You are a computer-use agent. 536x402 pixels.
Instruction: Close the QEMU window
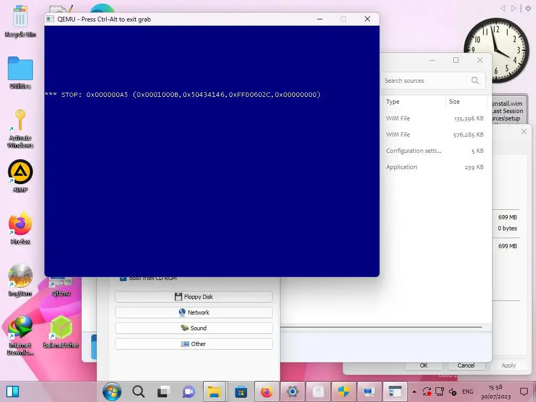[367, 19]
